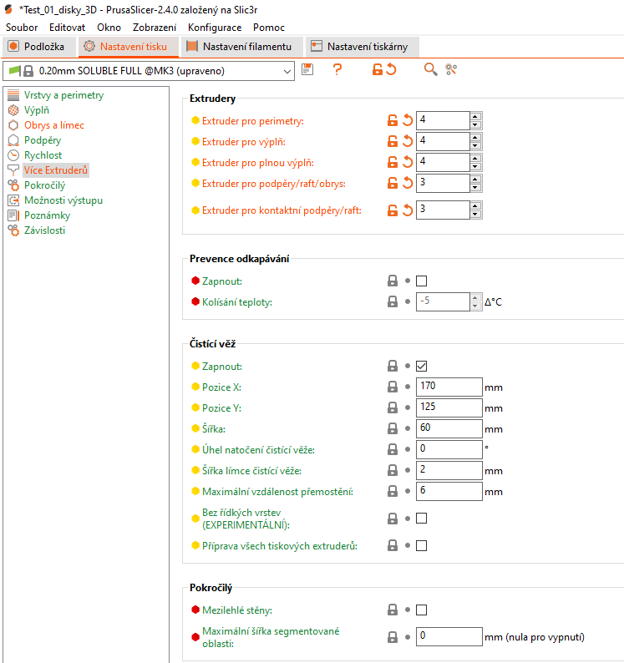Viewport: 624px width, 663px height.
Task: Increase Extruder pro plnou výplň spinner
Action: (x=475, y=159)
